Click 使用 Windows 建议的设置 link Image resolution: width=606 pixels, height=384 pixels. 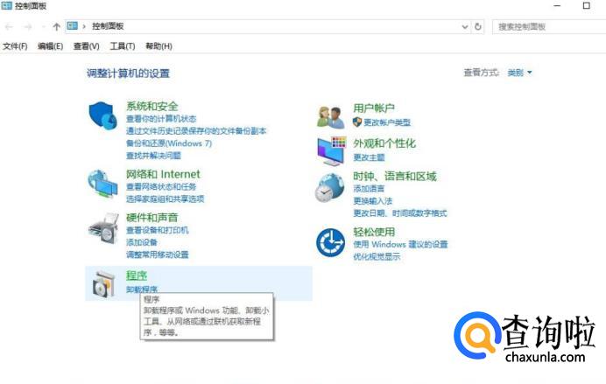400,244
